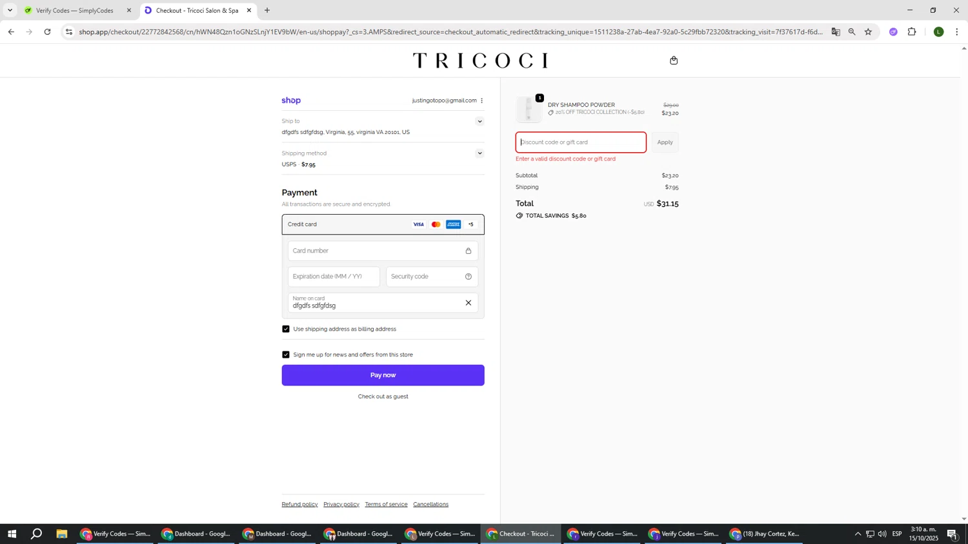968x544 pixels.
Task: Reload the checkout page
Action: [47, 32]
